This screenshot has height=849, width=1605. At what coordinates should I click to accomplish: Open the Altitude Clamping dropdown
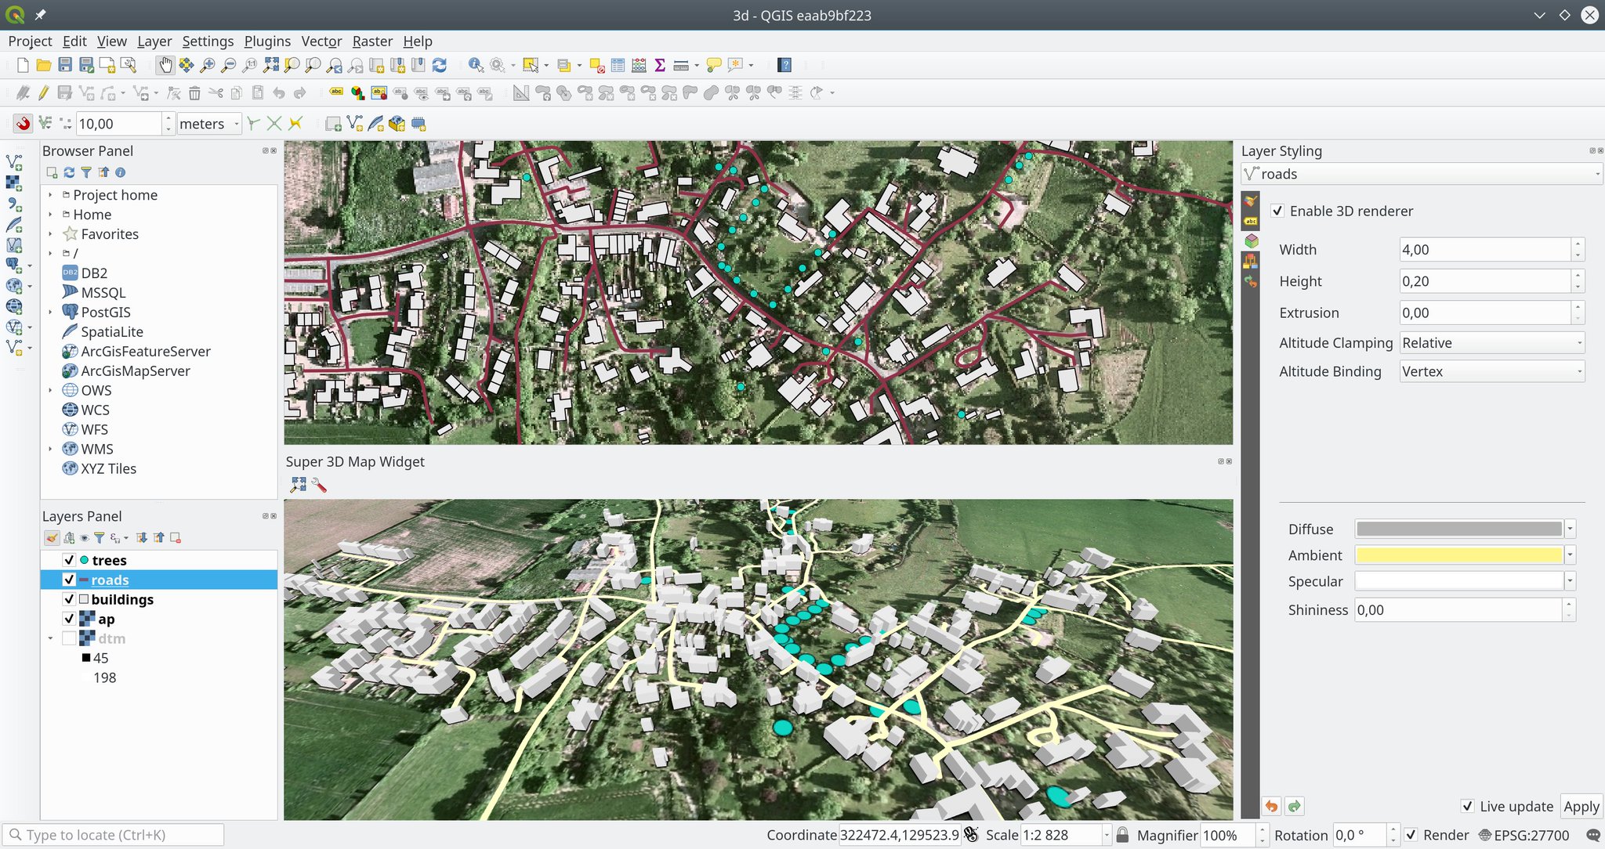(1492, 343)
